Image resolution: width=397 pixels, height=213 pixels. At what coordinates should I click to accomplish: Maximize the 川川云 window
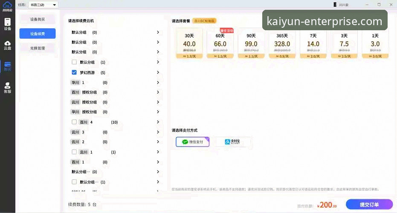(x=379, y=5)
